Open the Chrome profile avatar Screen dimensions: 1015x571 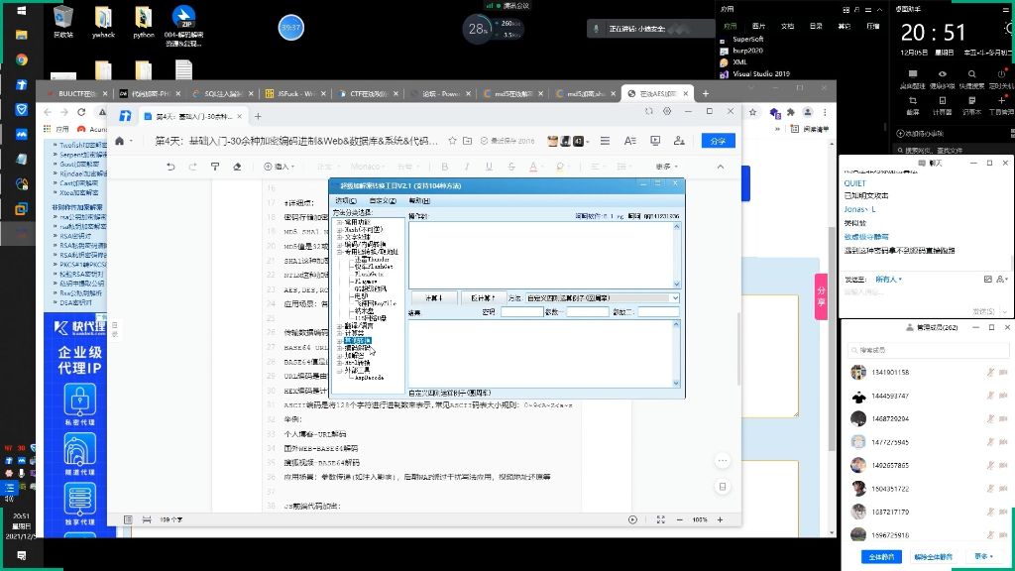click(807, 112)
